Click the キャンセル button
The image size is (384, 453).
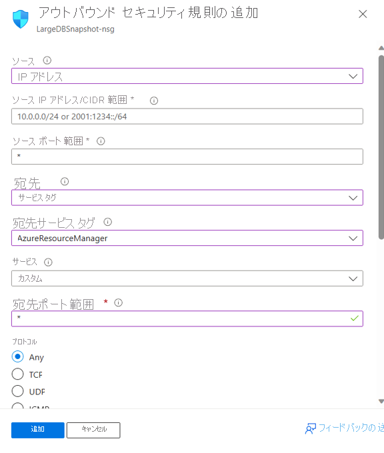93,430
